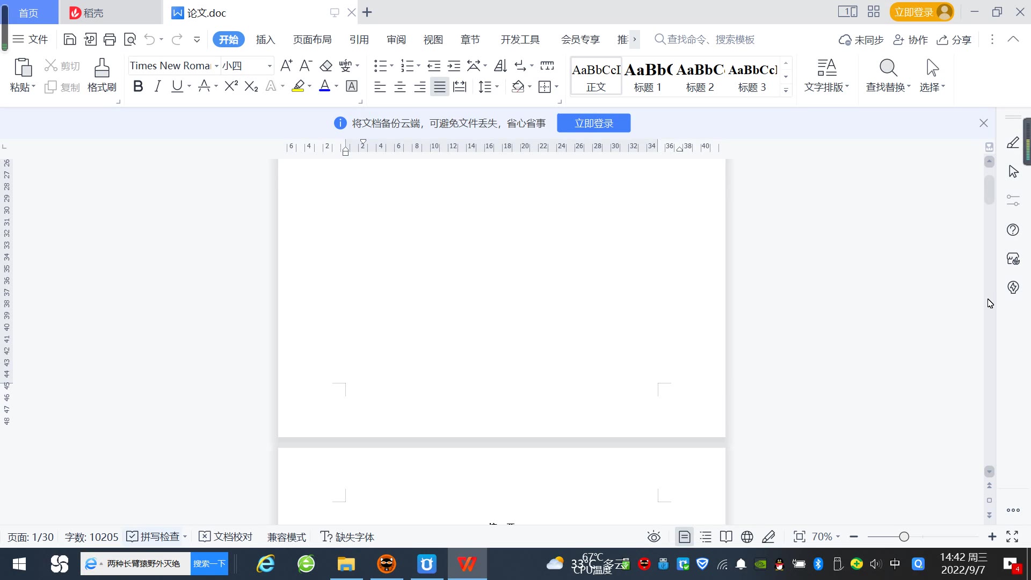Toggle Page layout view button
Screen dimensions: 1031x580
click(x=684, y=536)
